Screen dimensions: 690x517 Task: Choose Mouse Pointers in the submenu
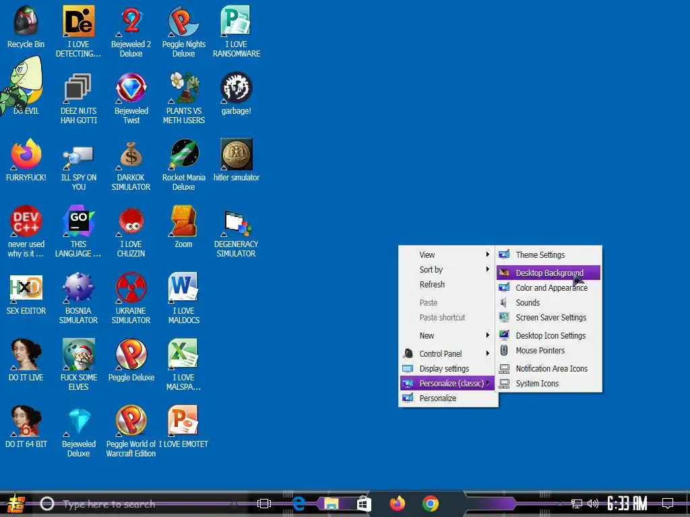point(548,350)
